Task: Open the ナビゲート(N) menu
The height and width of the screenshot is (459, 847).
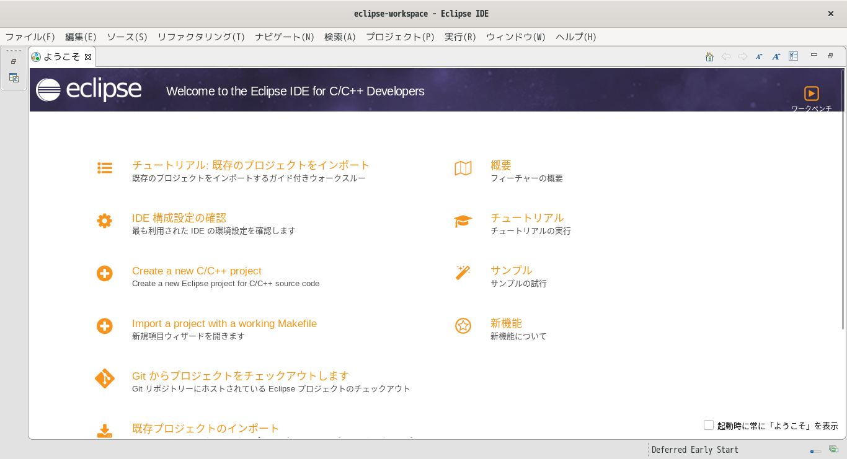Action: click(285, 37)
